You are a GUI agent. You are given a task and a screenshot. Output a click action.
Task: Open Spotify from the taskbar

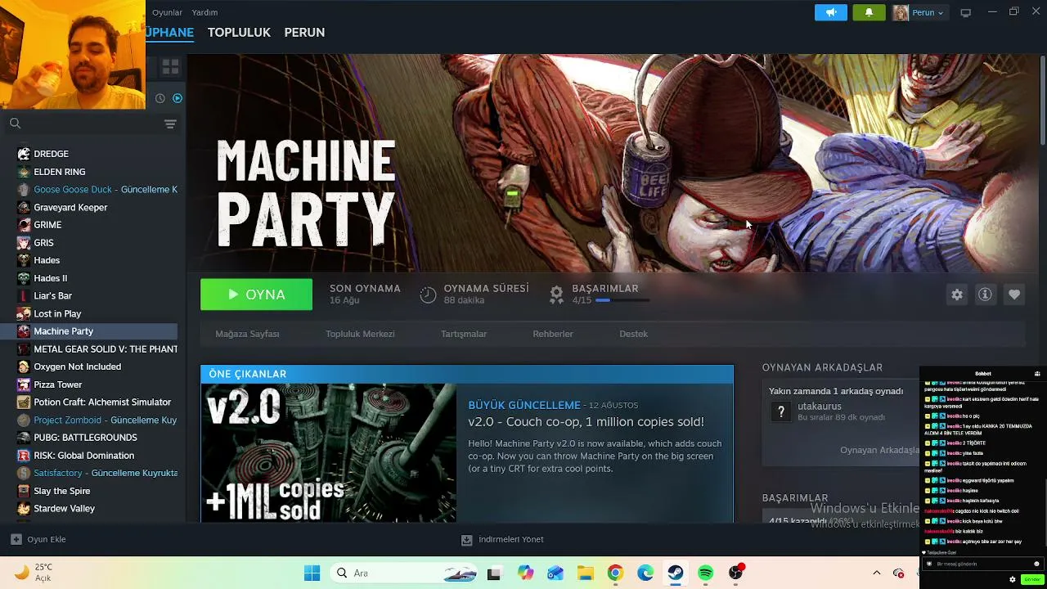click(705, 573)
